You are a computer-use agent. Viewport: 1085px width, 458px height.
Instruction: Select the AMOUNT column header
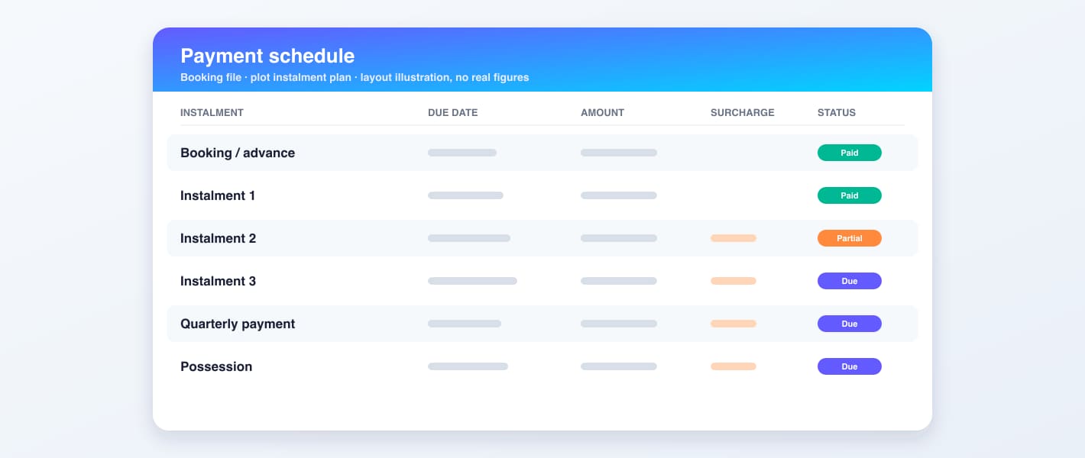click(x=602, y=112)
